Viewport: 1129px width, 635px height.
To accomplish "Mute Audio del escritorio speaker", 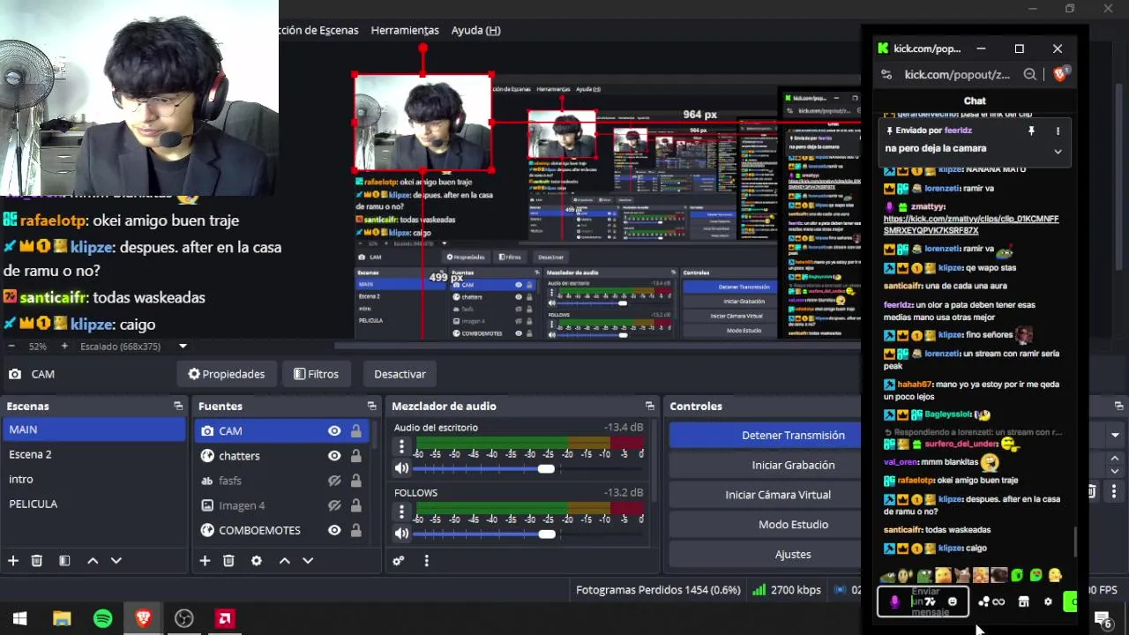I will click(x=401, y=468).
